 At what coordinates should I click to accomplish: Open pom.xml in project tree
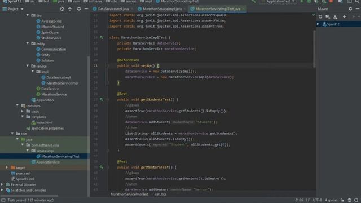(23, 173)
